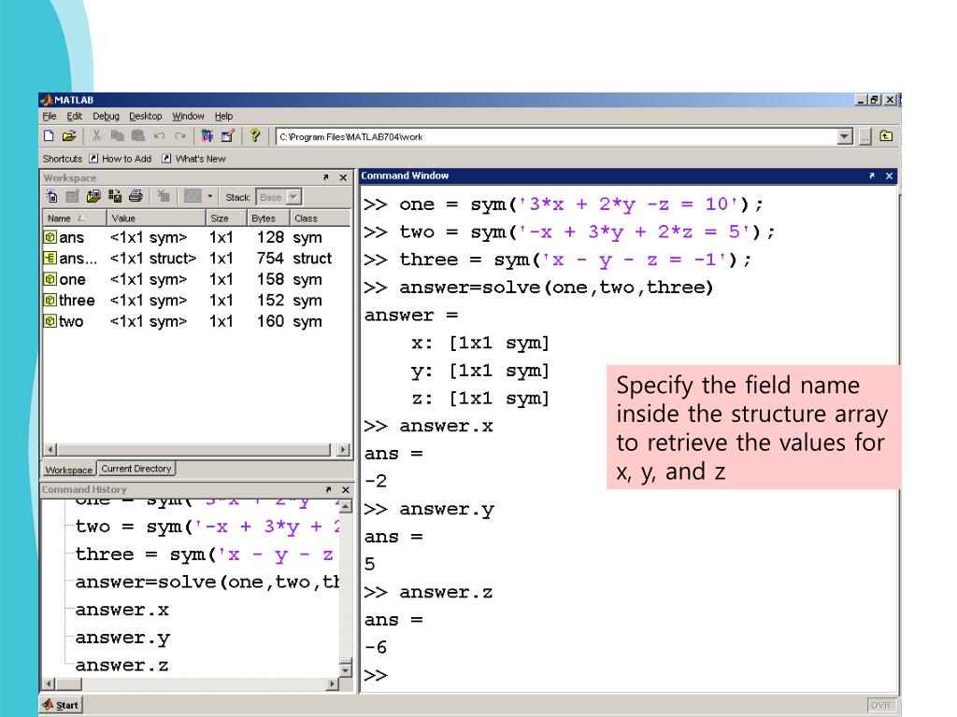
Task: Select 'answer.x' in Command History
Action: pyautogui.click(x=122, y=610)
